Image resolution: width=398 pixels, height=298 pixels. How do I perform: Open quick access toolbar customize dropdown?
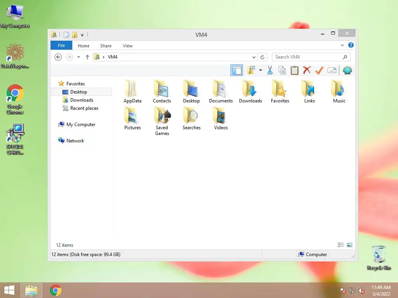(x=82, y=35)
